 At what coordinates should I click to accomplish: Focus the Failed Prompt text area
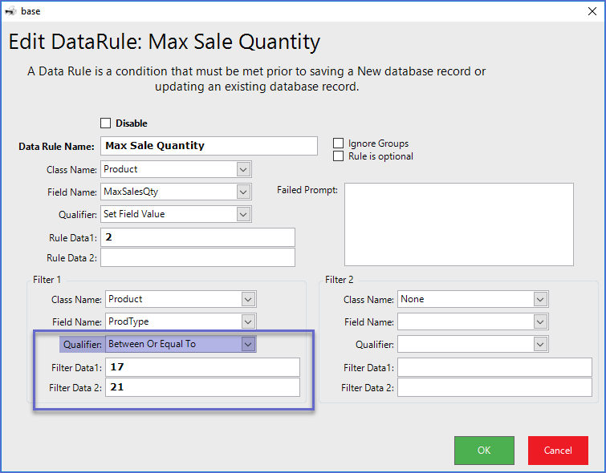pos(458,224)
